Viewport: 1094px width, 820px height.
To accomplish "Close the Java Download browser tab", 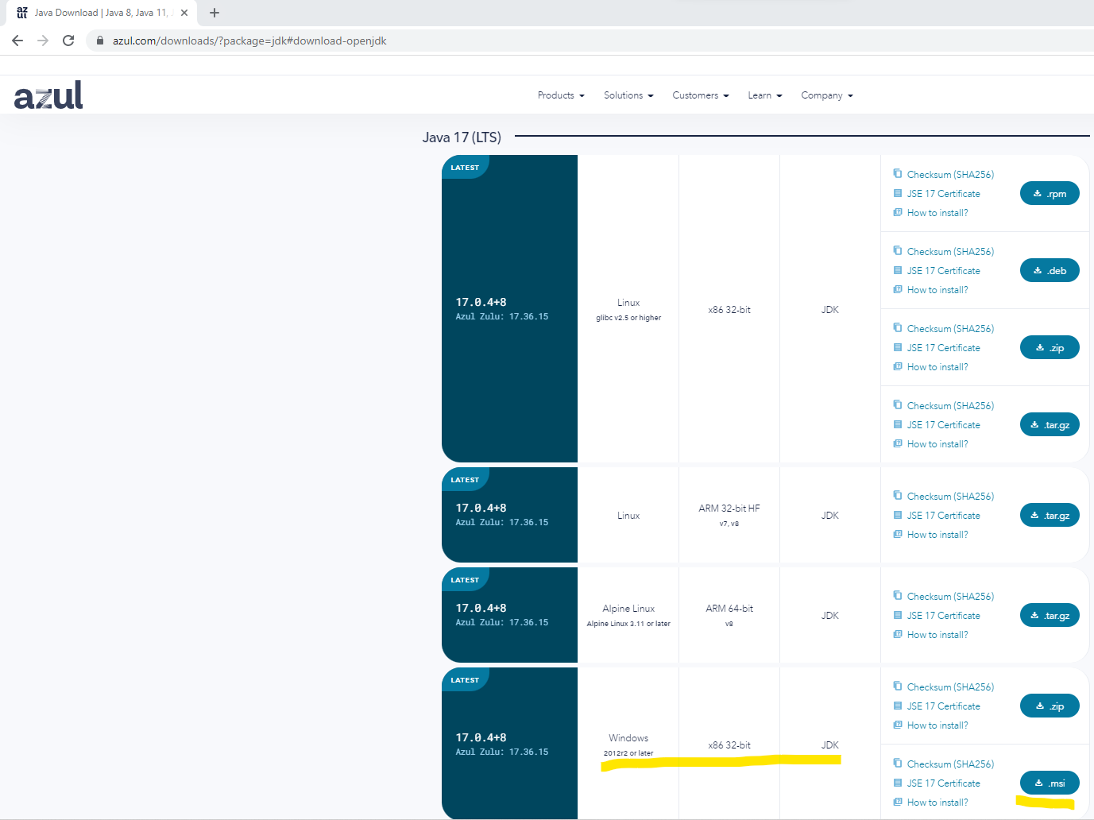I will click(184, 13).
